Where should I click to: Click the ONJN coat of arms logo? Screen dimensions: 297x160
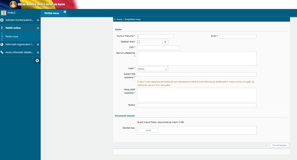[13, 4]
